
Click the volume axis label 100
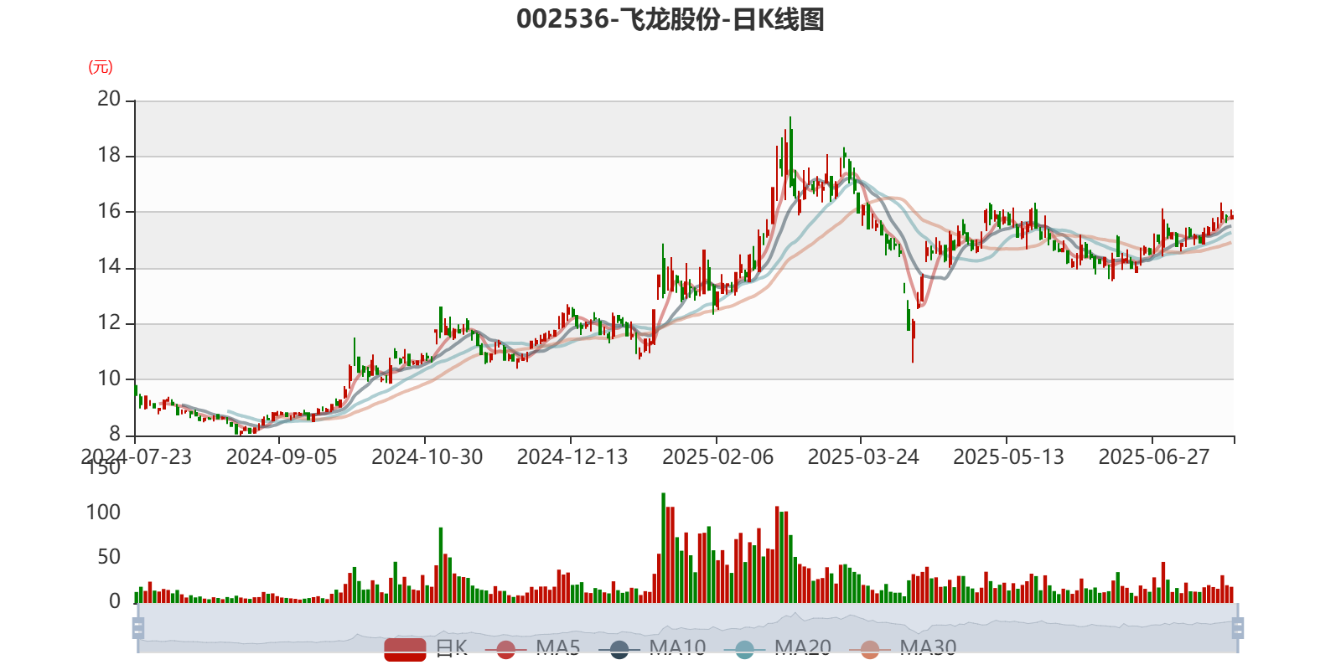click(x=103, y=512)
